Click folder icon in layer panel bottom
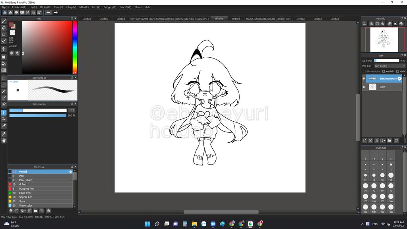 point(389,140)
